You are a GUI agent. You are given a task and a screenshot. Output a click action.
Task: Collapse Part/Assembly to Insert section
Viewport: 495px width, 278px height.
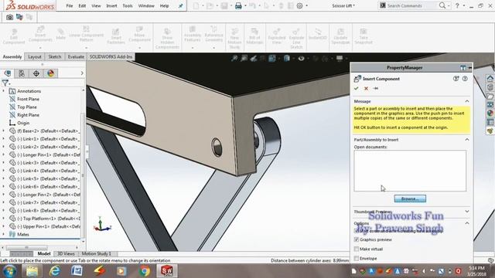coord(467,139)
